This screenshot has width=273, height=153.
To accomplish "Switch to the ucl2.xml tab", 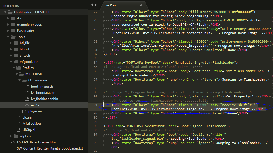I will (112, 5).
